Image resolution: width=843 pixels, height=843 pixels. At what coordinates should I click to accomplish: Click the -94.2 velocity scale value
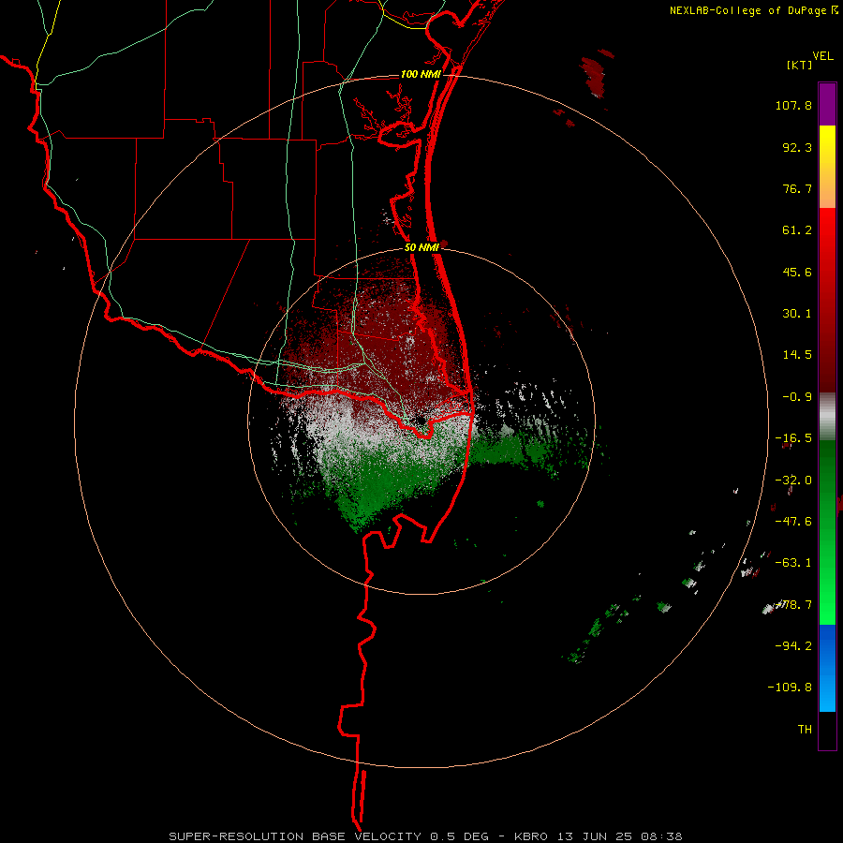click(793, 646)
